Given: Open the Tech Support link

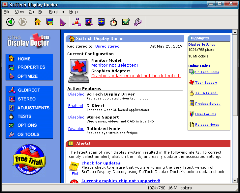Looking at the screenshot, I should point(206,83).
